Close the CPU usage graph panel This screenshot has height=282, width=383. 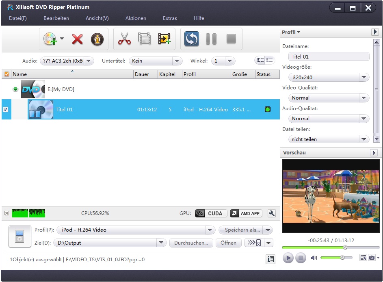coord(6,213)
